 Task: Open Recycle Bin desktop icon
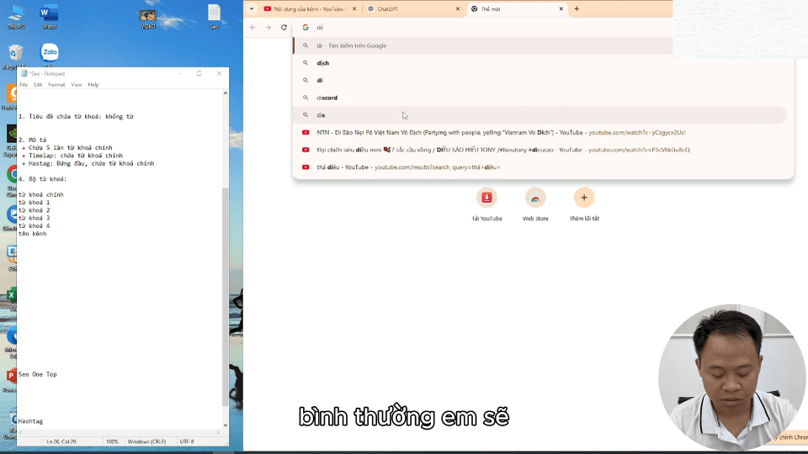16,56
